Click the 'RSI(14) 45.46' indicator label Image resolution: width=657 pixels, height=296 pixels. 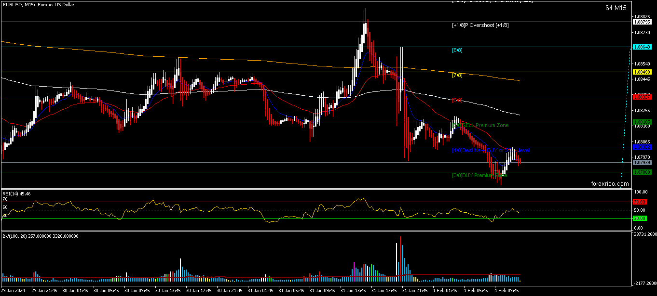coord(16,193)
